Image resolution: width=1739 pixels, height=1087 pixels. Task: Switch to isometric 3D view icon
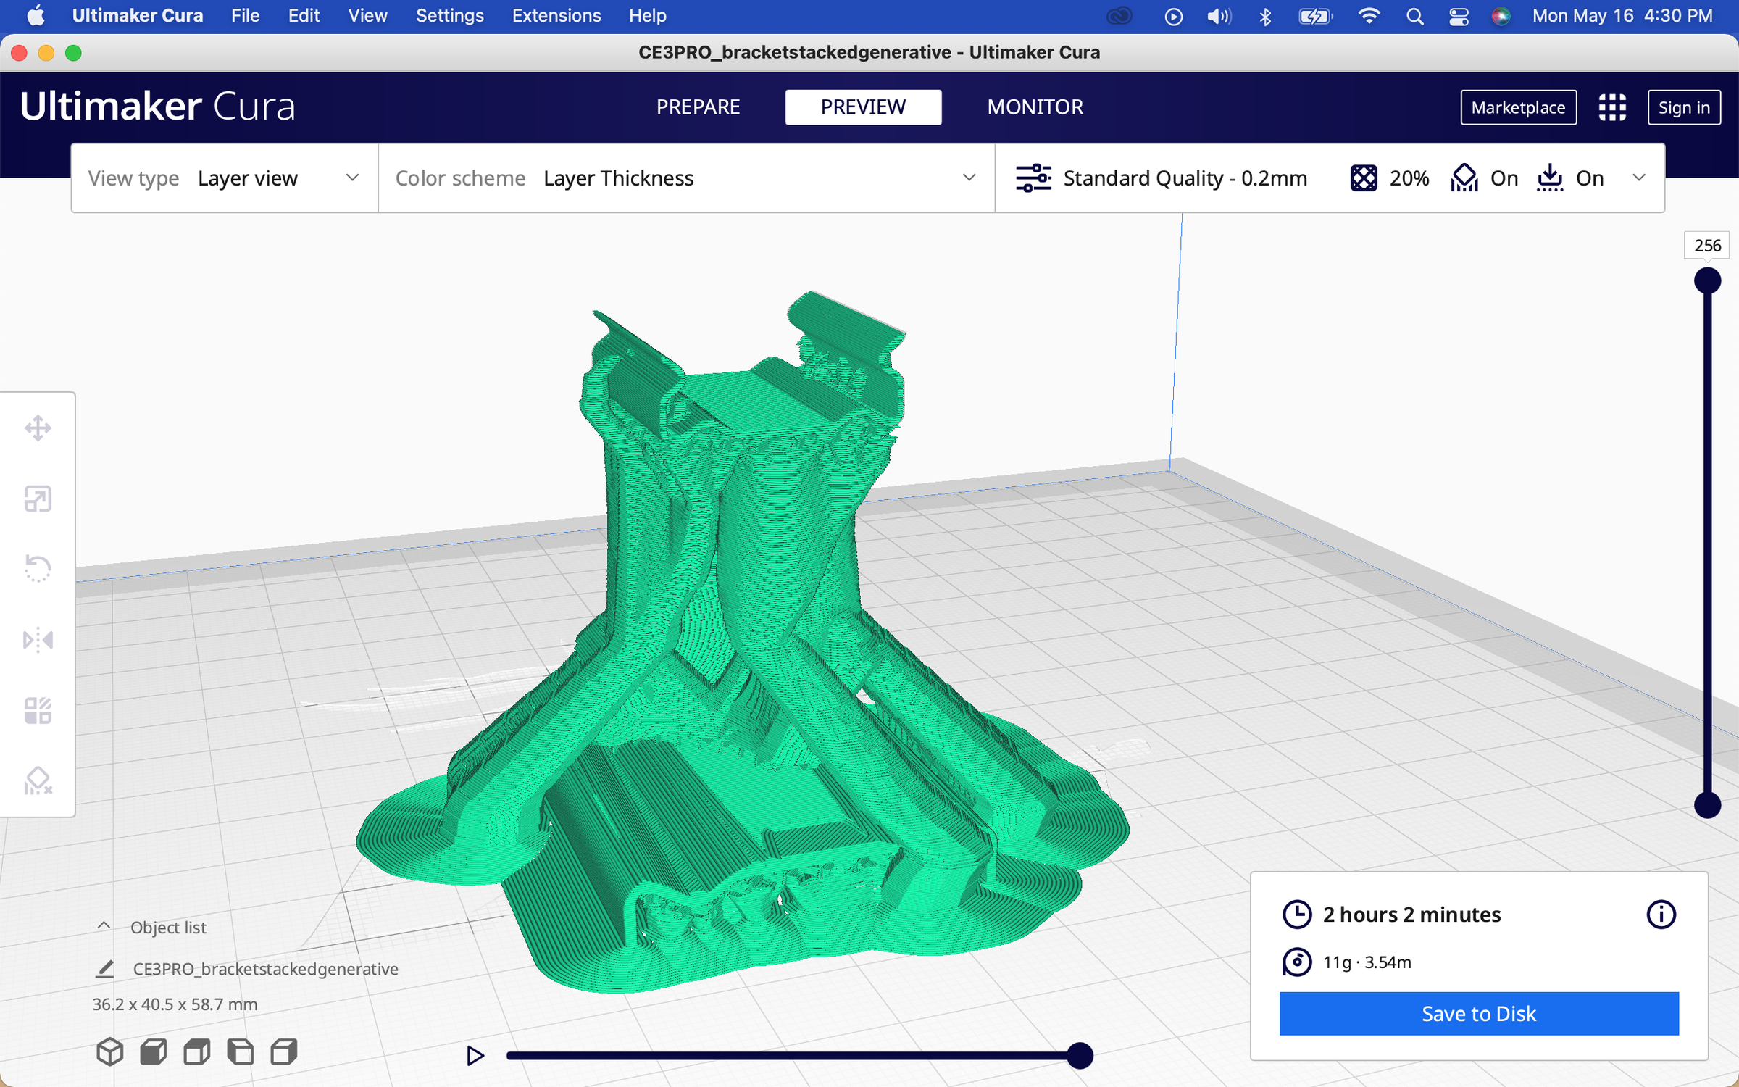[x=110, y=1051]
